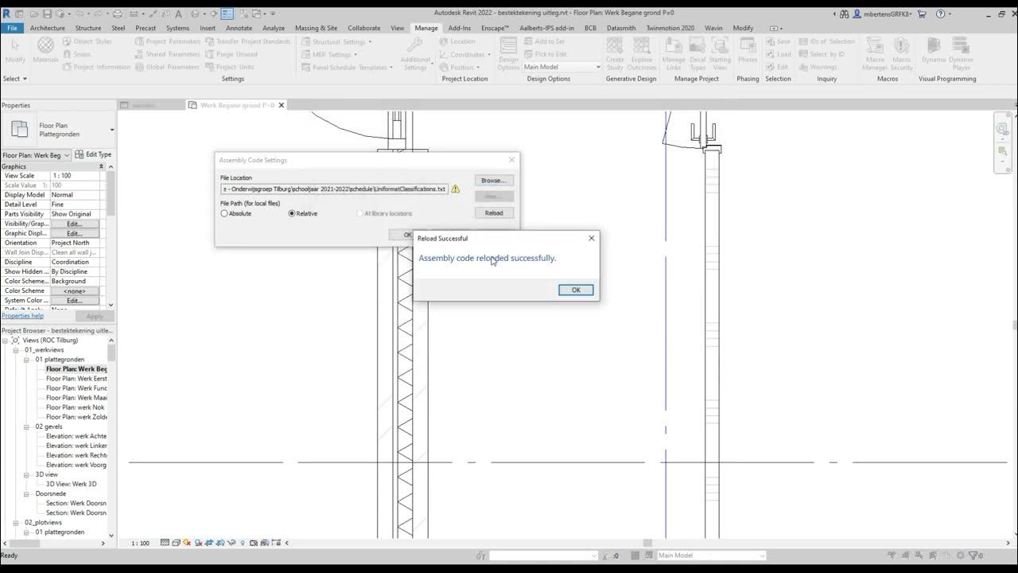Viewport: 1018px width, 573px height.
Task: Switch to Massing & Site tab
Action: [x=316, y=28]
